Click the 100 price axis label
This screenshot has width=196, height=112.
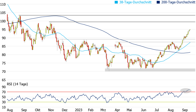pos(3,21)
